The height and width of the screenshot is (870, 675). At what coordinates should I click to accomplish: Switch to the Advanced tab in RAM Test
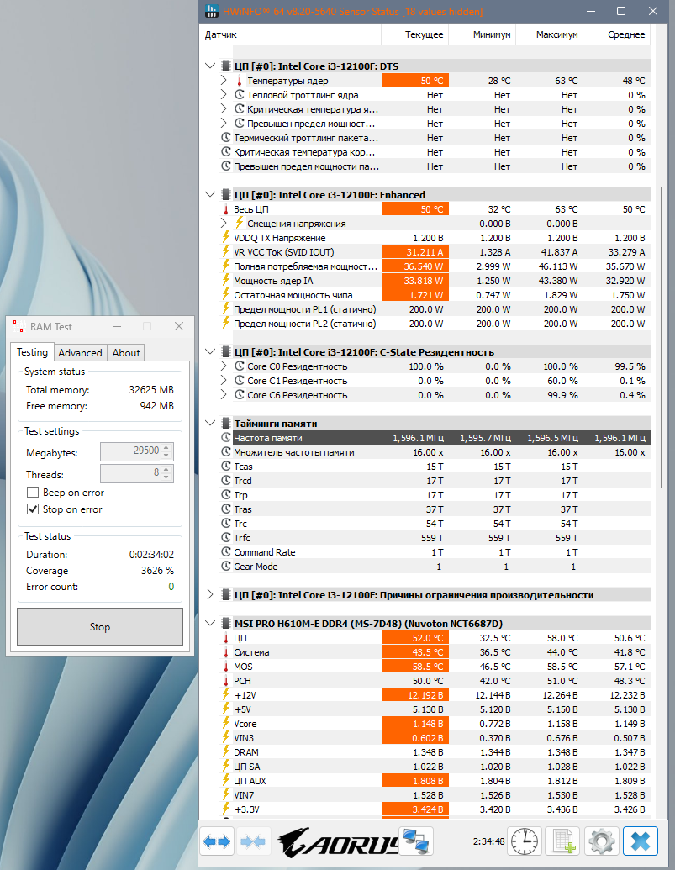tap(80, 353)
